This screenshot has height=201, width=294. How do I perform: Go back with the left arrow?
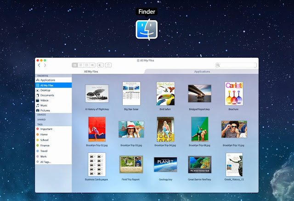click(39, 65)
